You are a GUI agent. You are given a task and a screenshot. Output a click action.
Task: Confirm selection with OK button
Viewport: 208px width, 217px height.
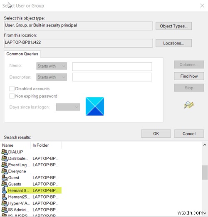(156, 133)
